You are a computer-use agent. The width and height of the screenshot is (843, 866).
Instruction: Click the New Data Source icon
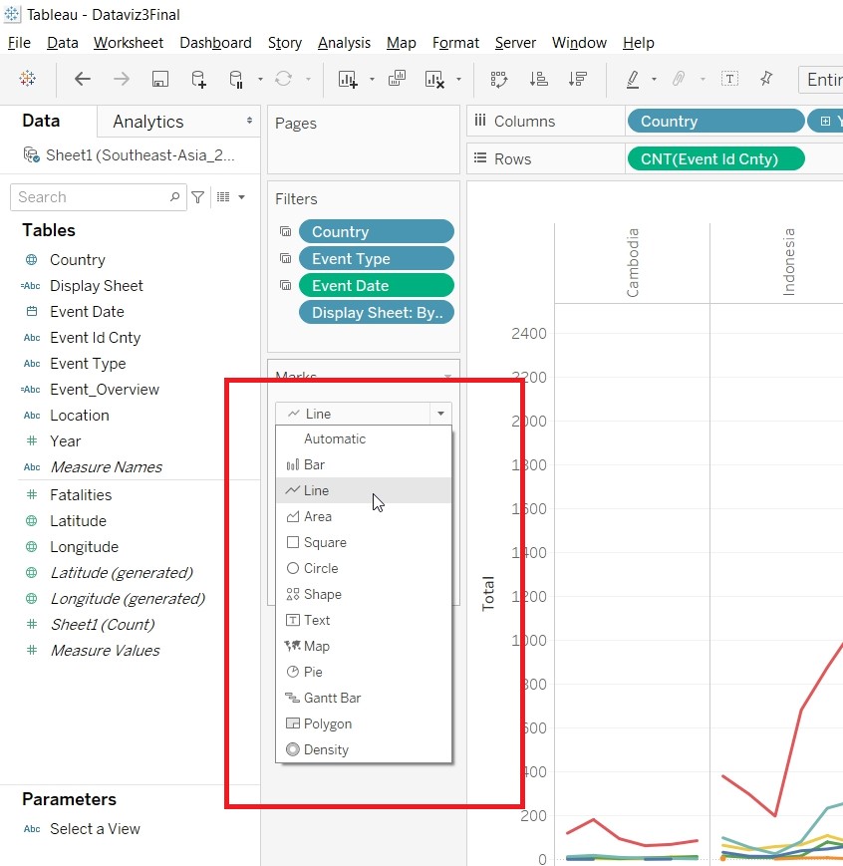click(x=198, y=80)
